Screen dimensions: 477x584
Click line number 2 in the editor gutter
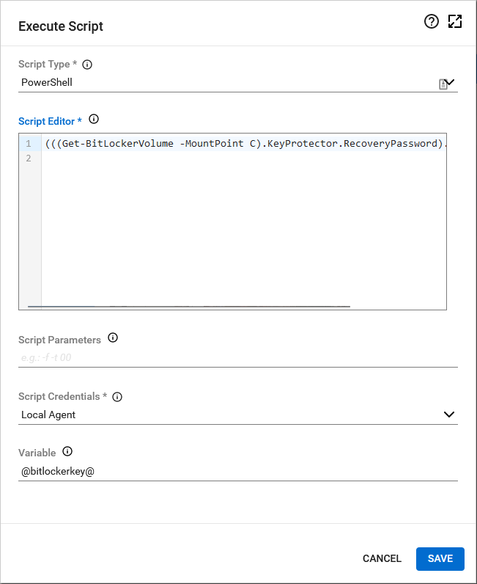[29, 158]
